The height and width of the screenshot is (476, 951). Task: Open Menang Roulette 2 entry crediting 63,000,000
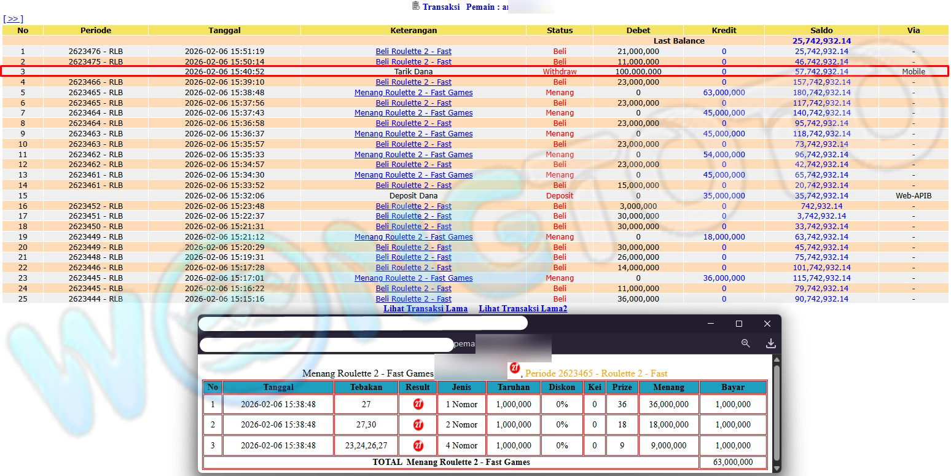click(x=413, y=93)
